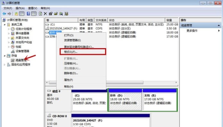Select 删除卷(D)... in context menu
The image size is (223, 127).
71,73
